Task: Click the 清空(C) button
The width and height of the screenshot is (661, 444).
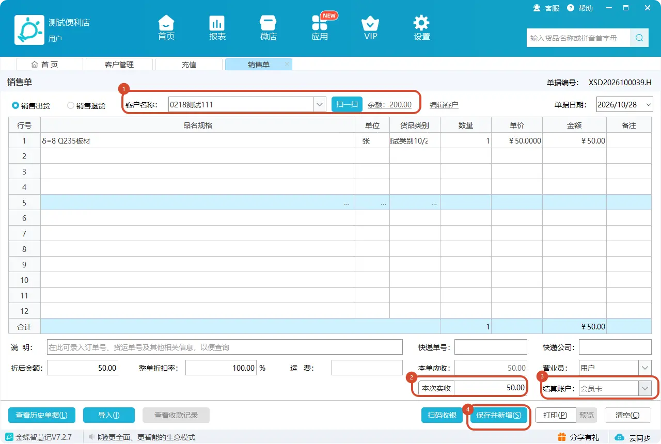Action: tap(627, 415)
